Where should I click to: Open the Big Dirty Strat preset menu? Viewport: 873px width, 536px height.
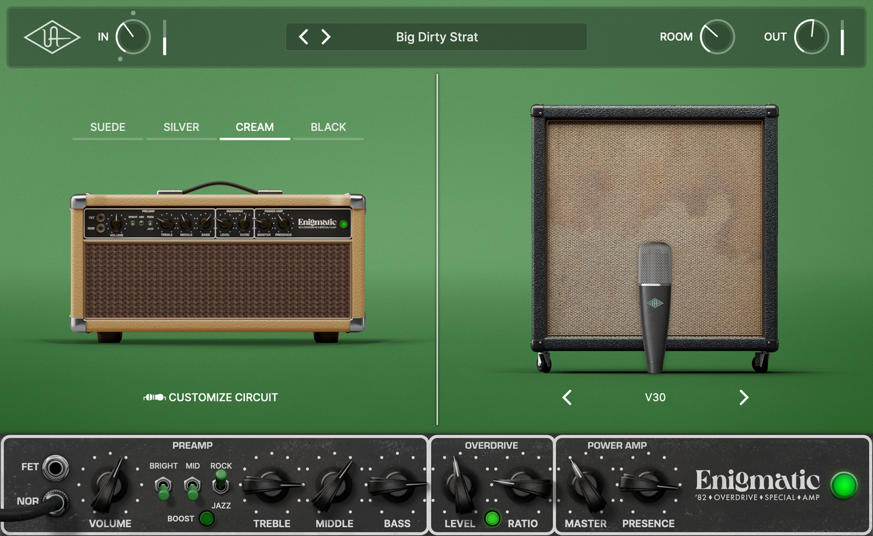coord(437,37)
